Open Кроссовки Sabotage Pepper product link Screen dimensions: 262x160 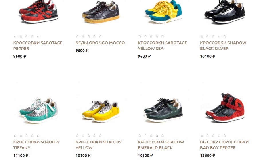pos(38,46)
